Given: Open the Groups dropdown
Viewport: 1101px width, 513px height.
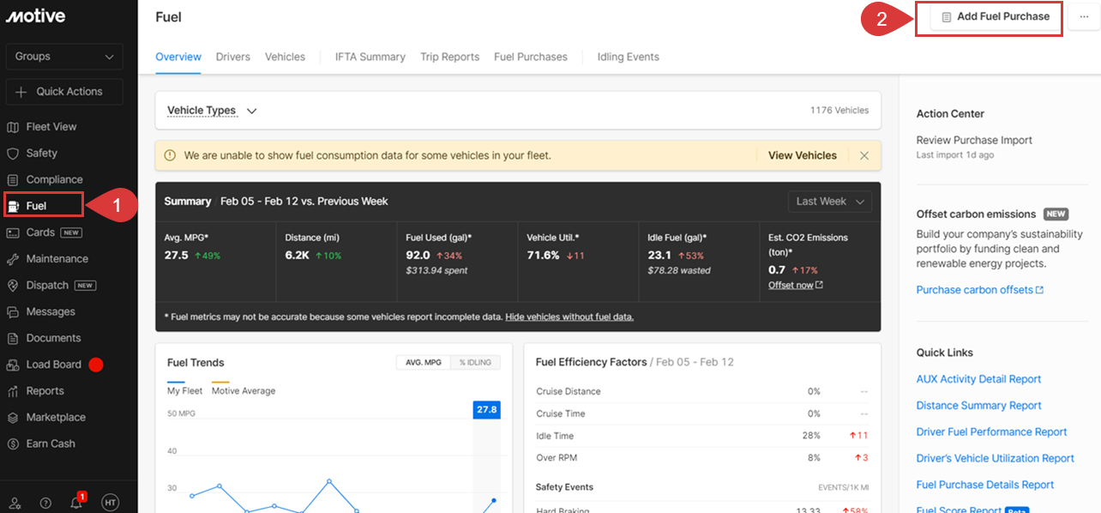Looking at the screenshot, I should (64, 57).
